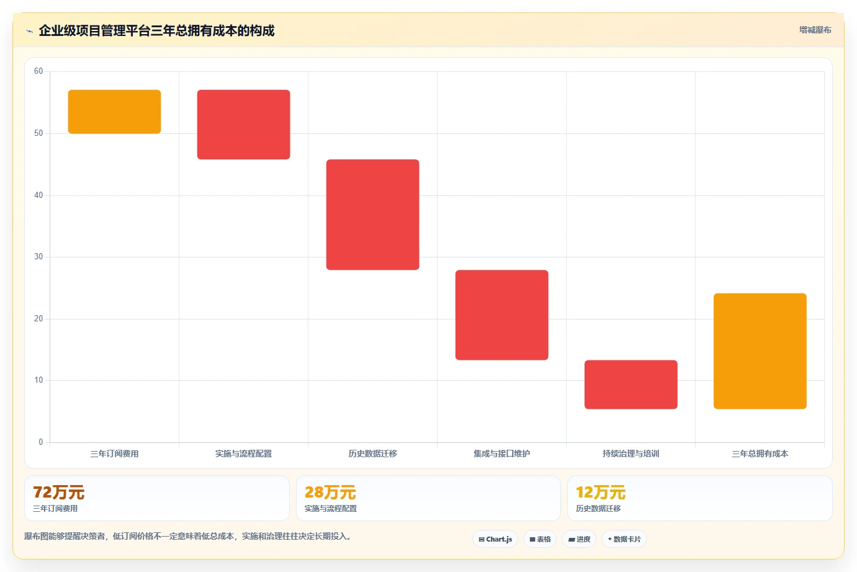Click the y-axis value 0
This screenshot has height=572, width=857.
tap(41, 442)
